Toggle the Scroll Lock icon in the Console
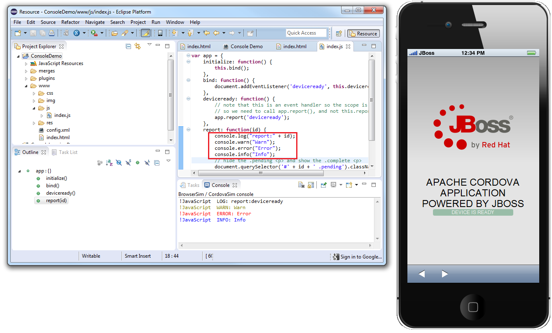Image resolution: width=552 pixels, height=333 pixels. pos(311,185)
